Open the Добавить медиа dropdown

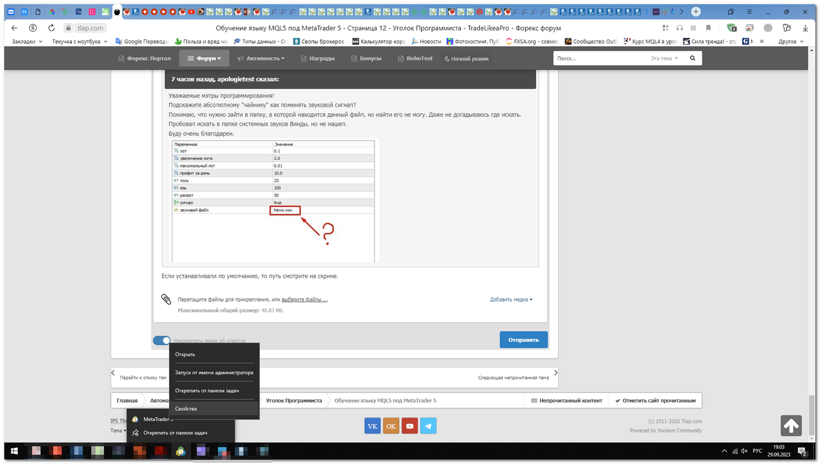pyautogui.click(x=511, y=300)
